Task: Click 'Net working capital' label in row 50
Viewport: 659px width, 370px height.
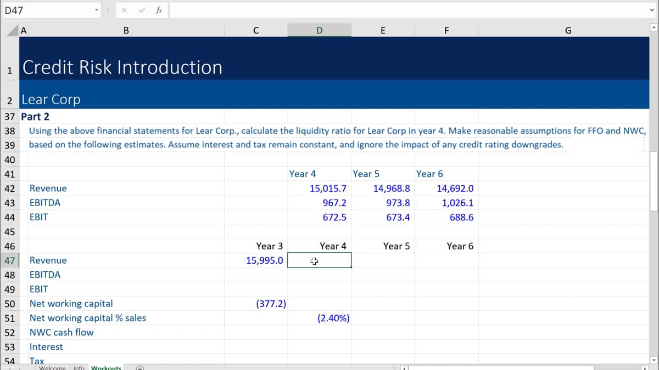Action: coord(71,303)
